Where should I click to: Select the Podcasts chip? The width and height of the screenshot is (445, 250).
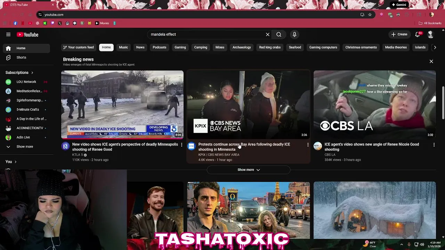[160, 47]
